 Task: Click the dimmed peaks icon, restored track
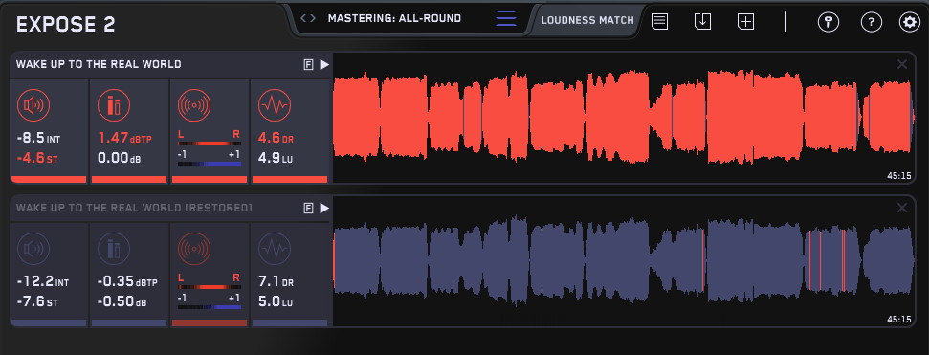click(113, 249)
